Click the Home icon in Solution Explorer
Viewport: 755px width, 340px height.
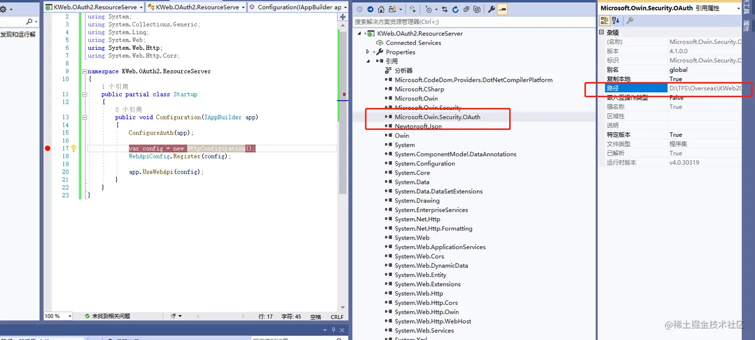pyautogui.click(x=381, y=9)
